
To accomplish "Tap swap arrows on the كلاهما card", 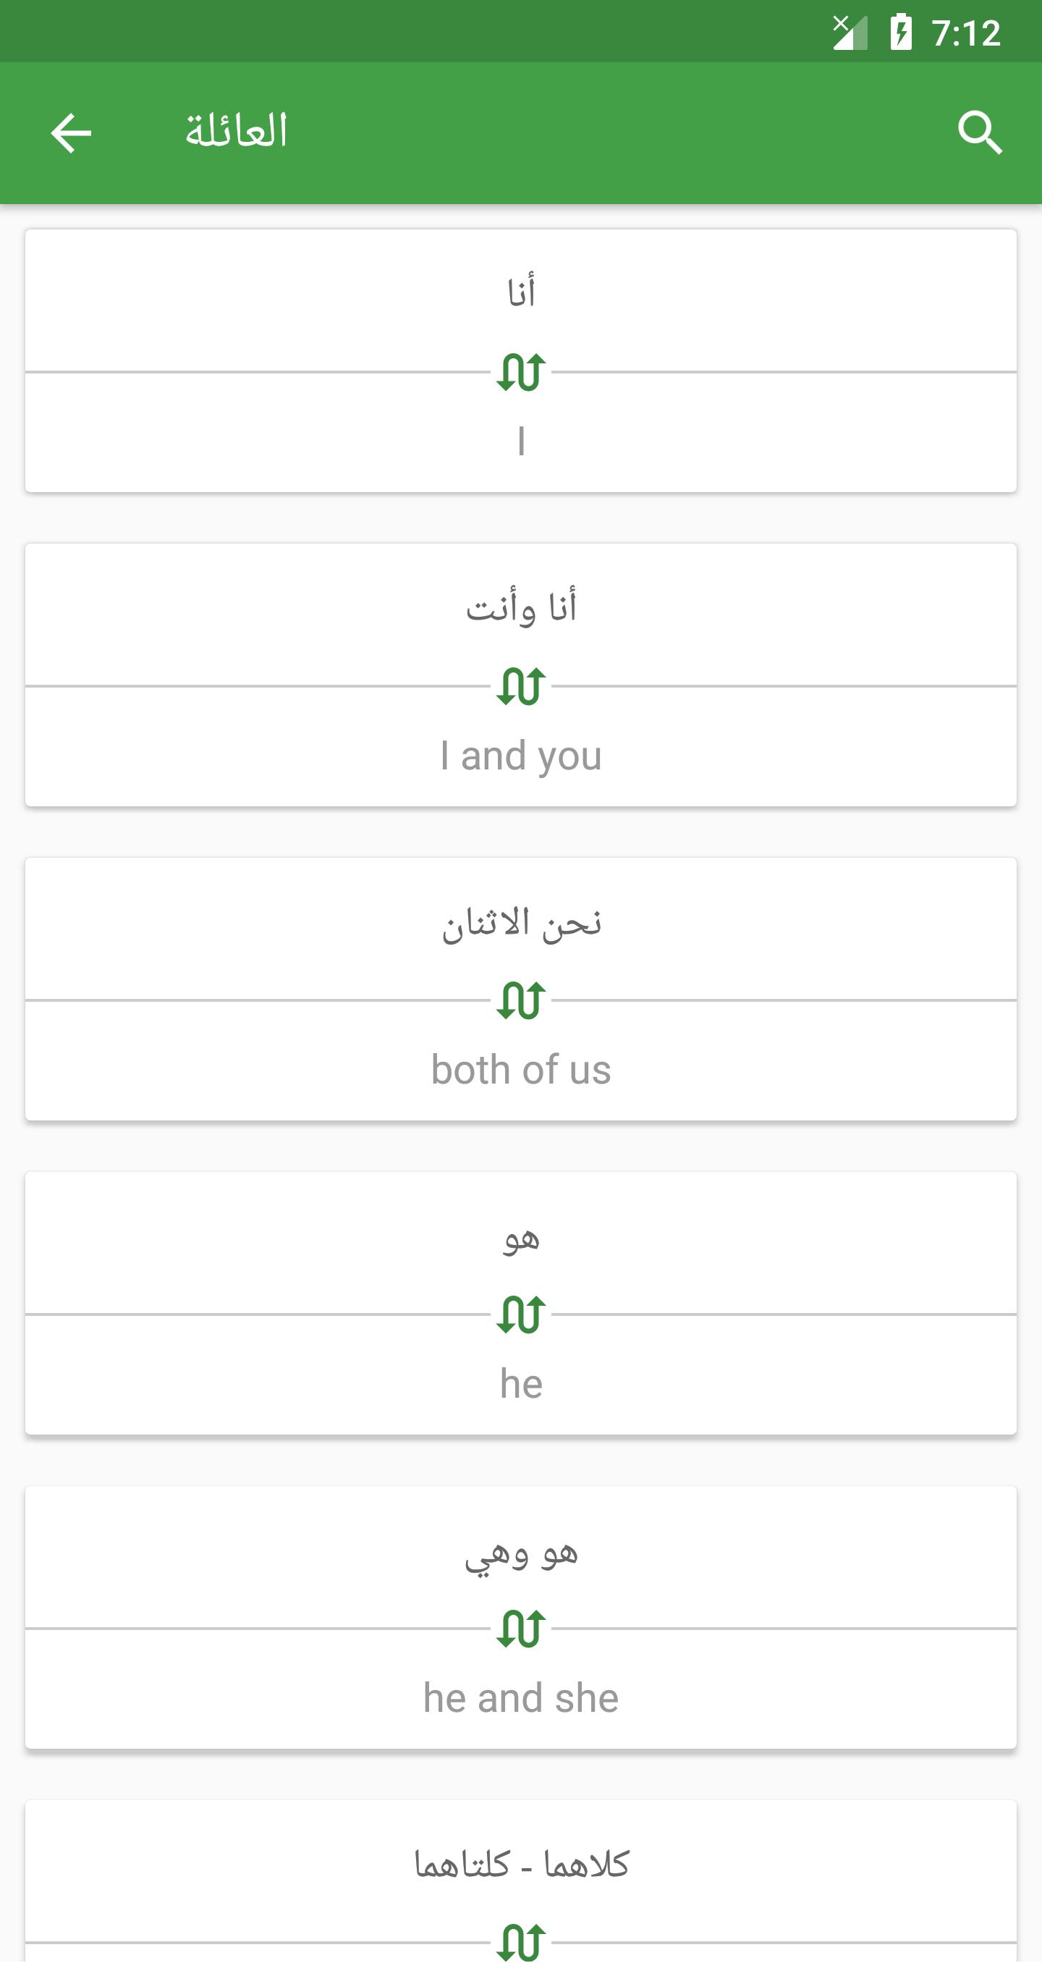I will pyautogui.click(x=521, y=1942).
